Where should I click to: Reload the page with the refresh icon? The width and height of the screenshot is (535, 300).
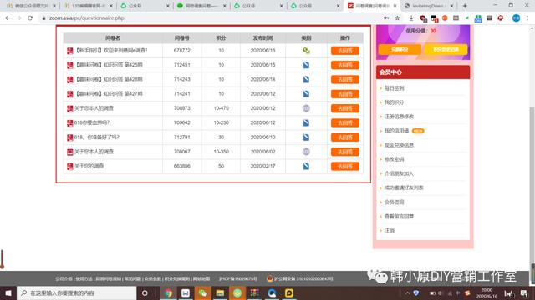click(30, 18)
